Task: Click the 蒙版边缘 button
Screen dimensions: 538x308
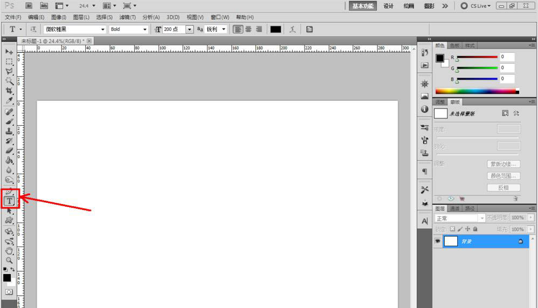Action: [x=503, y=164]
